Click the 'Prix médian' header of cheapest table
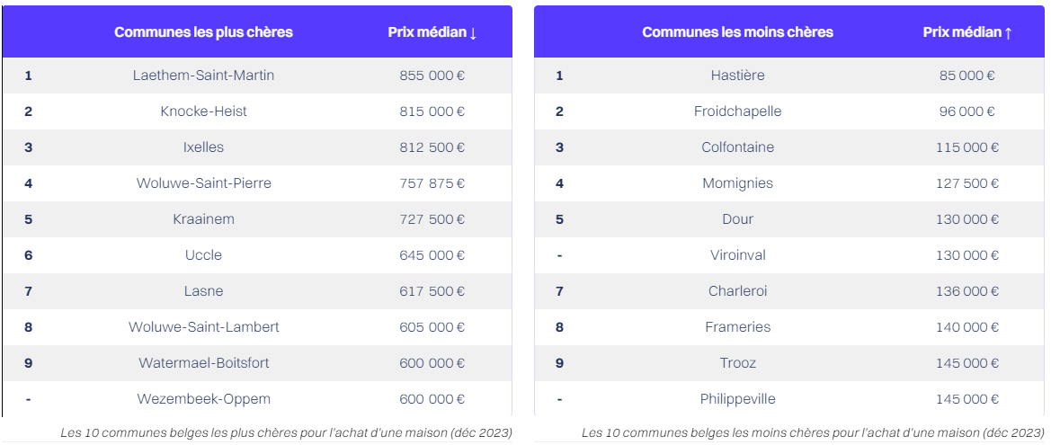Viewport: 1051px width, 445px height. pyautogui.click(x=961, y=32)
